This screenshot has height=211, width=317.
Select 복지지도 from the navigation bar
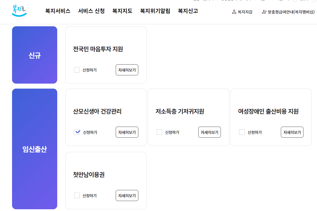pos(122,11)
